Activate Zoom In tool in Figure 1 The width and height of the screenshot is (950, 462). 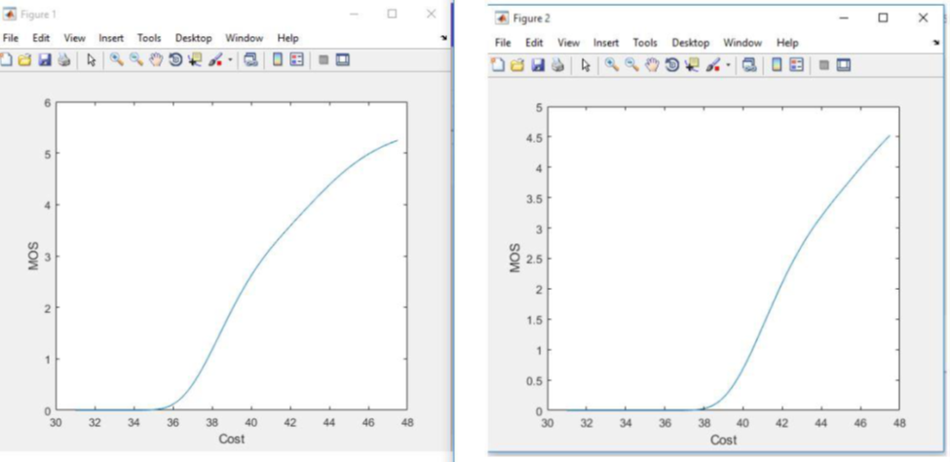pos(117,60)
